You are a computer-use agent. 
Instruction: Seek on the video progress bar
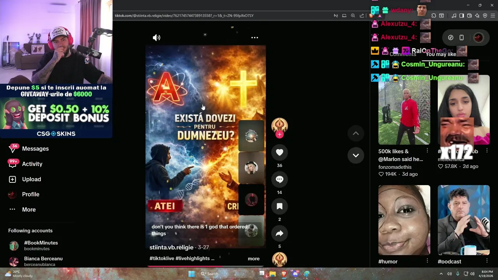pyautogui.click(x=205, y=266)
